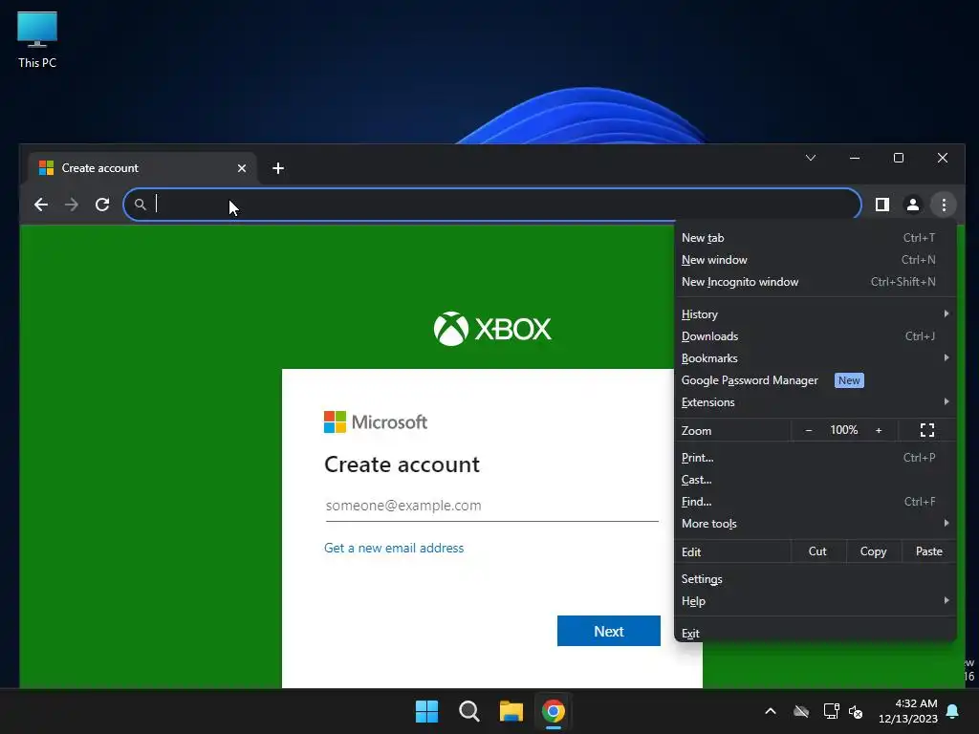This screenshot has width=979, height=734.
Task: Reload the Create account page
Action: point(102,205)
